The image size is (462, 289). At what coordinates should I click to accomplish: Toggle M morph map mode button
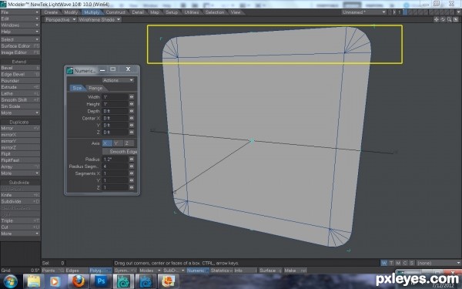pyautogui.click(x=398, y=263)
